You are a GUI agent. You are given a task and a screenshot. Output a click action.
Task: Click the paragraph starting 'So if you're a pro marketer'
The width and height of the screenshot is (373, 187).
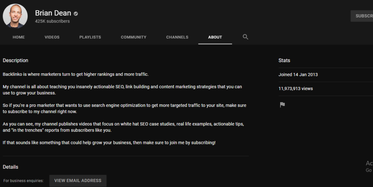pyautogui.click(x=125, y=108)
